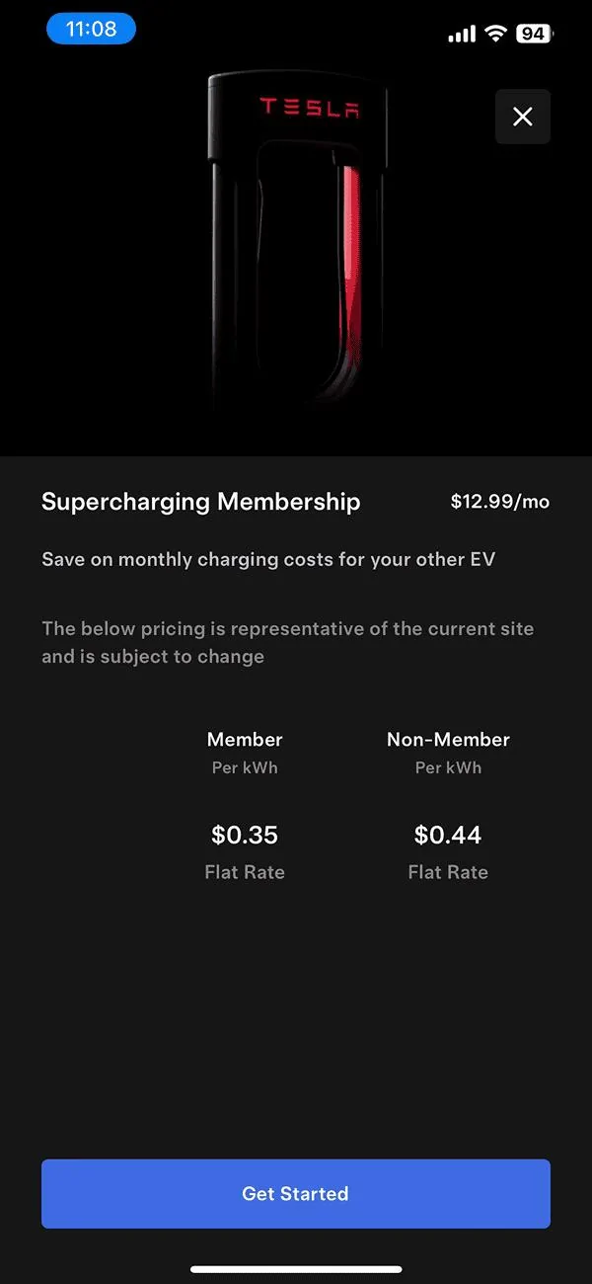Tap the Supercharging Membership title

point(201,502)
